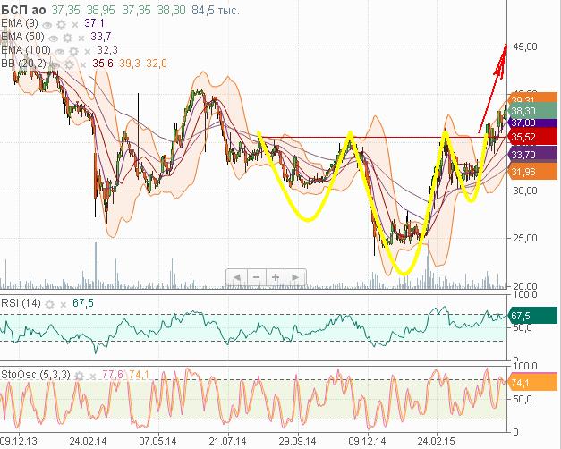The image size is (561, 449).
Task: Click the 24.02.15 date axis label
Action: click(437, 441)
